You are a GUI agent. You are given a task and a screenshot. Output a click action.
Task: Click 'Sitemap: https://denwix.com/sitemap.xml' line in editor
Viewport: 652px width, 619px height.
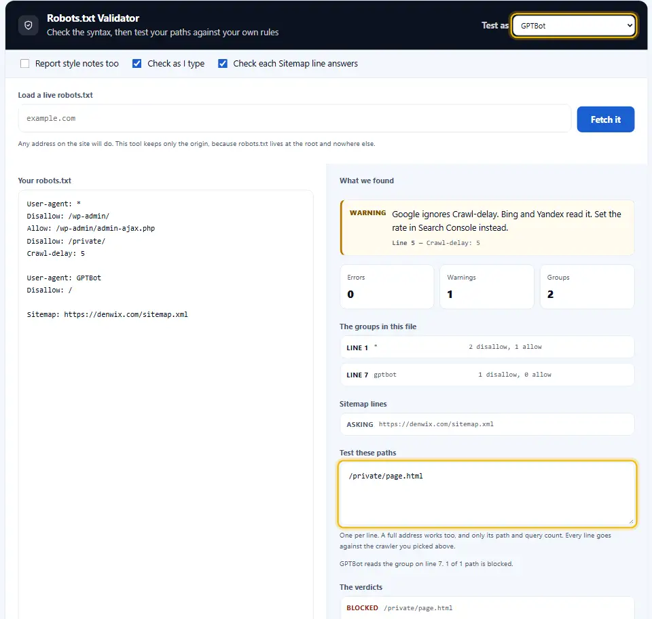(x=107, y=314)
